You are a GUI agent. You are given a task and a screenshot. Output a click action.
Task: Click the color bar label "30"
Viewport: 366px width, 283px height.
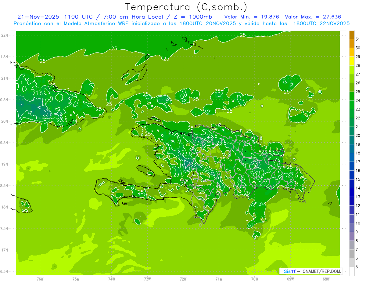(x=358, y=48)
